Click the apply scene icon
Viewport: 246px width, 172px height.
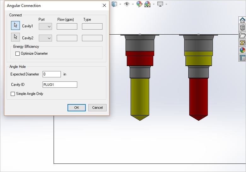(x=148, y=4)
